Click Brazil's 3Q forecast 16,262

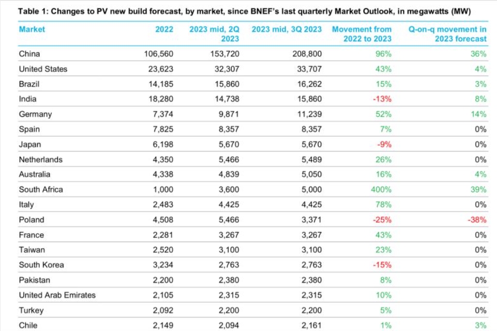coord(309,84)
